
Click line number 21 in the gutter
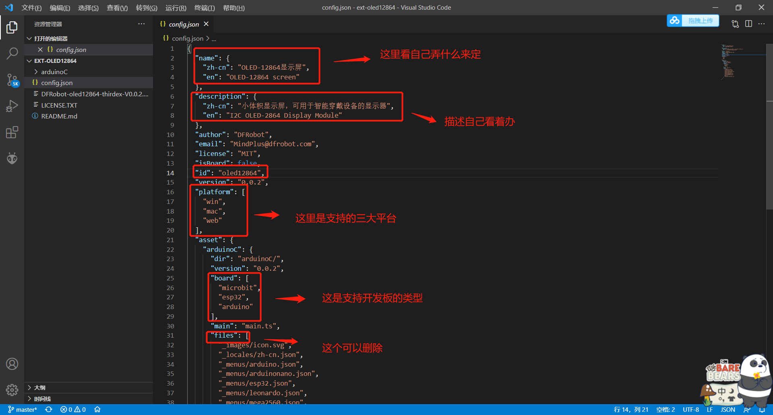click(170, 240)
